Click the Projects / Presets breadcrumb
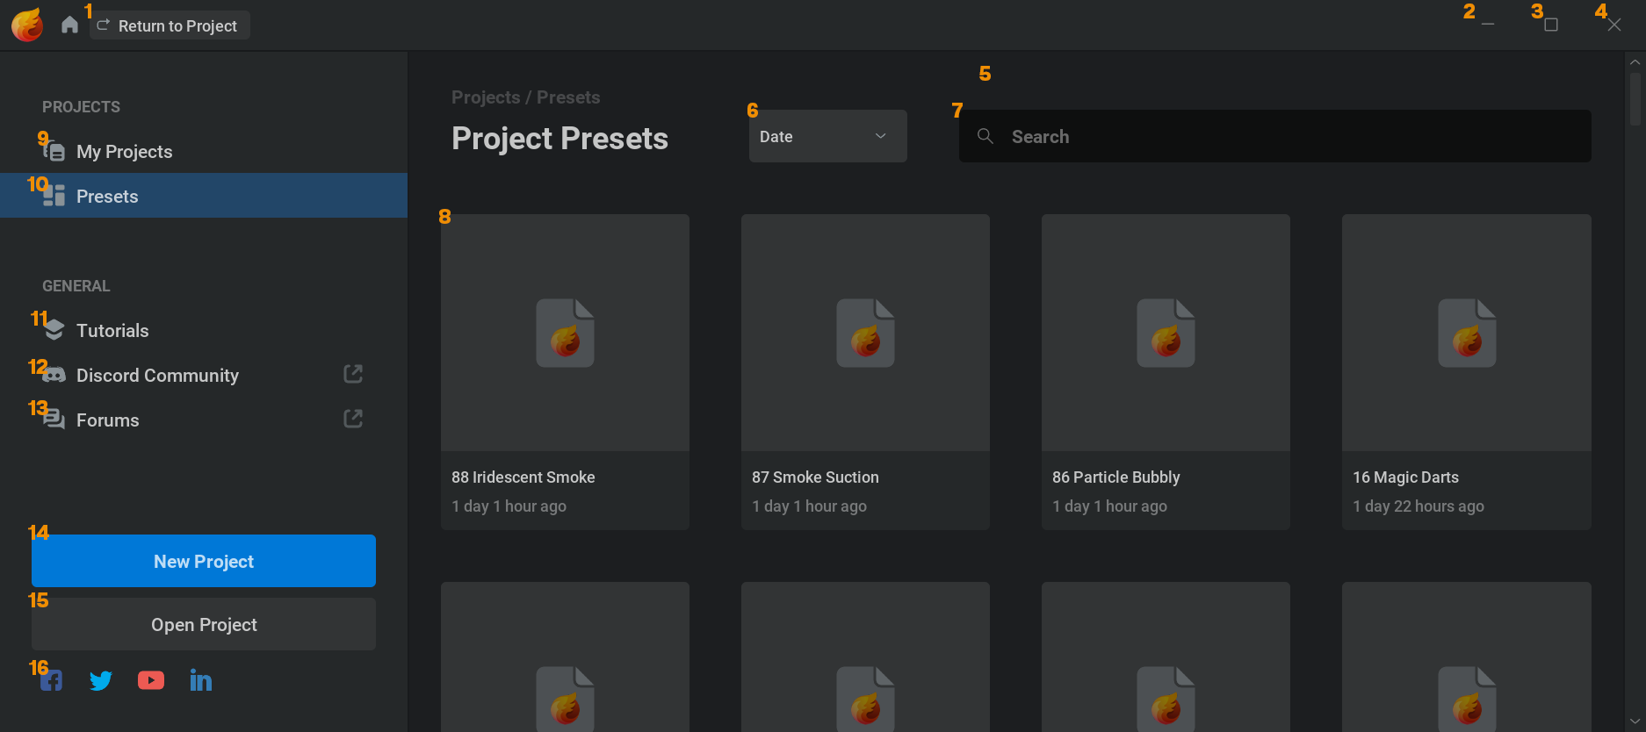This screenshot has width=1646, height=732. pyautogui.click(x=526, y=97)
